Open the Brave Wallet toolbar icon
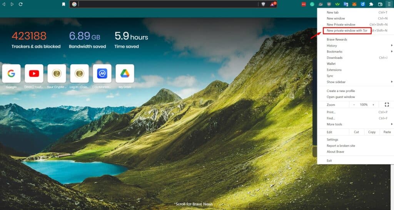Screen dimensions: 394x210 pyautogui.click(x=380, y=4)
